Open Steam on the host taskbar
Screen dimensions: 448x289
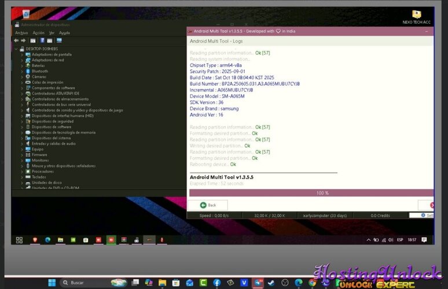click(271, 283)
